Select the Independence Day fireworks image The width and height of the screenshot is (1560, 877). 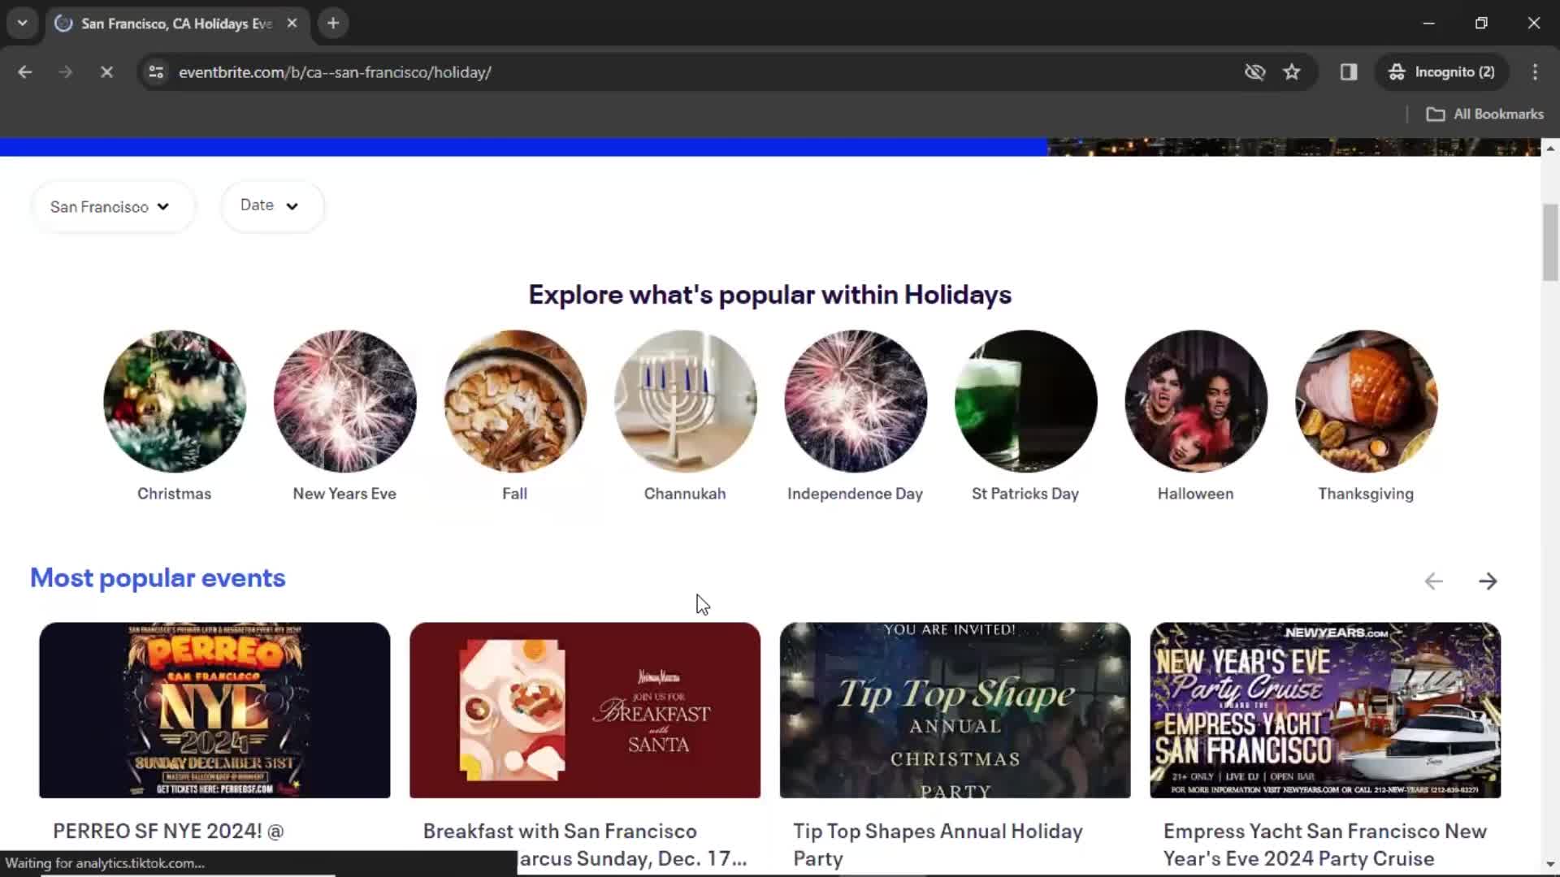(x=856, y=401)
